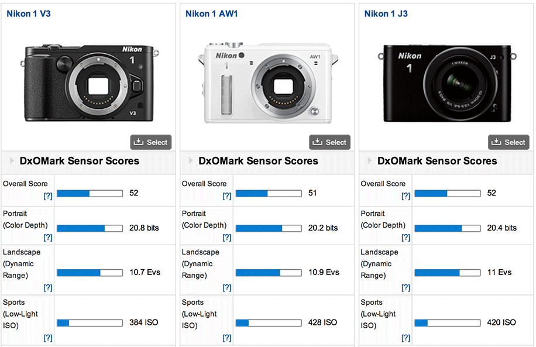
Task: Open help [?] for AW1 Overall Score
Action: pyautogui.click(x=227, y=196)
